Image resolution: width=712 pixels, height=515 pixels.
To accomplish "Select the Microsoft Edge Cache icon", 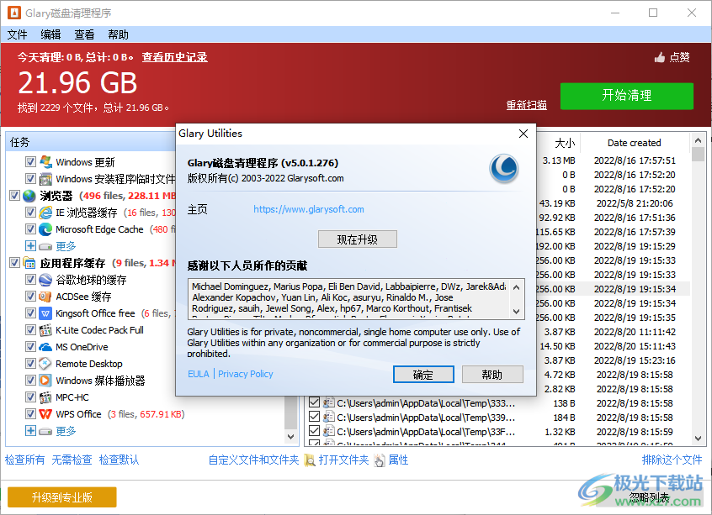I will [45, 229].
